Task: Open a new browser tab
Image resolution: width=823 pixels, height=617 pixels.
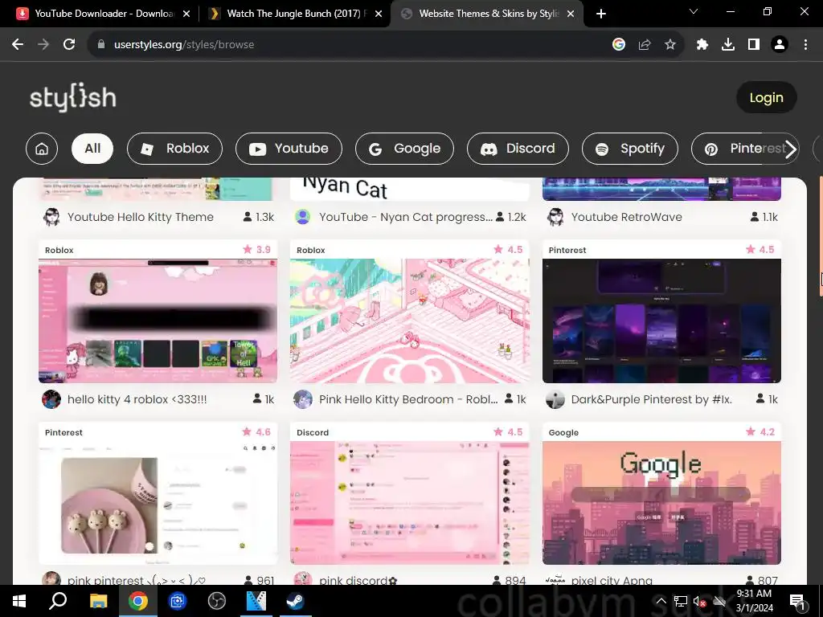Action: point(601,14)
